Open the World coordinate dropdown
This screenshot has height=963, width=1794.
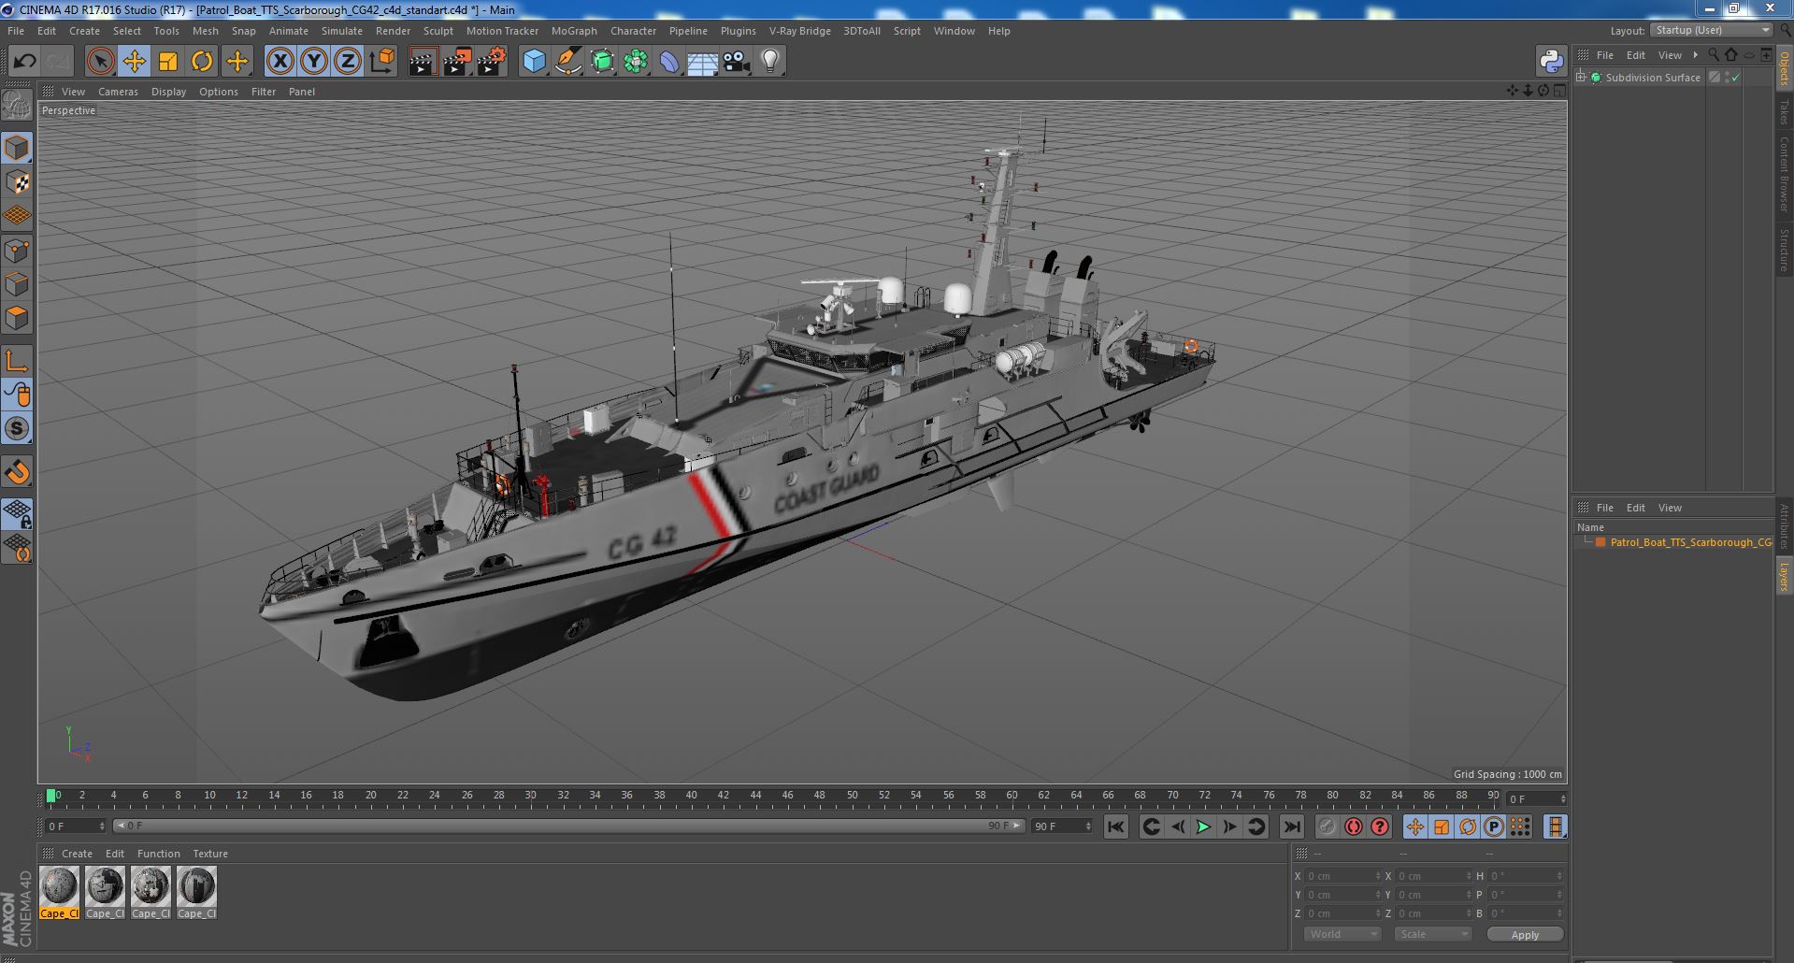pyautogui.click(x=1342, y=934)
